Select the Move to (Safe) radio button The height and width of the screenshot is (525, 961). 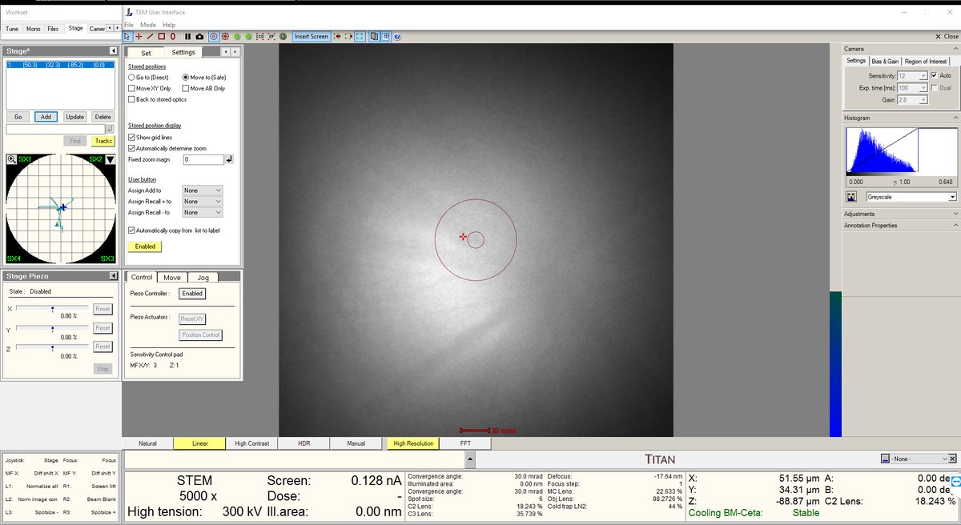click(185, 76)
